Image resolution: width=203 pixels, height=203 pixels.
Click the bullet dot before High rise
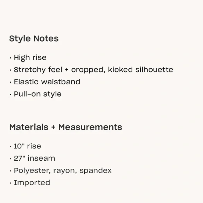click(x=10, y=58)
